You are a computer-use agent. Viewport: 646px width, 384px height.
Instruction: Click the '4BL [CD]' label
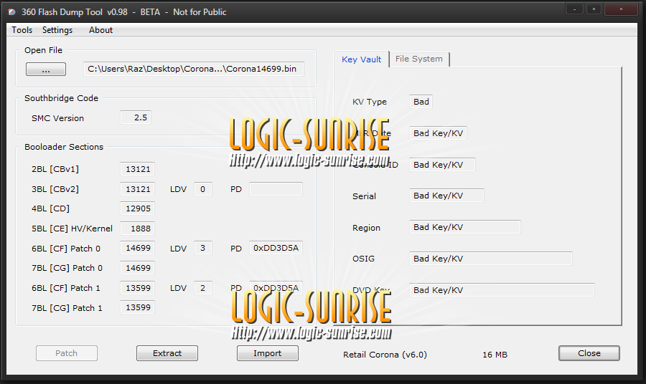(51, 208)
